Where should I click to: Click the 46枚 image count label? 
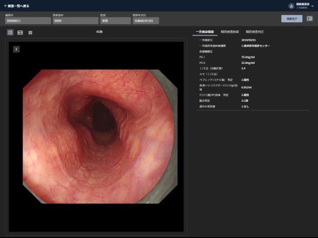coord(99,32)
